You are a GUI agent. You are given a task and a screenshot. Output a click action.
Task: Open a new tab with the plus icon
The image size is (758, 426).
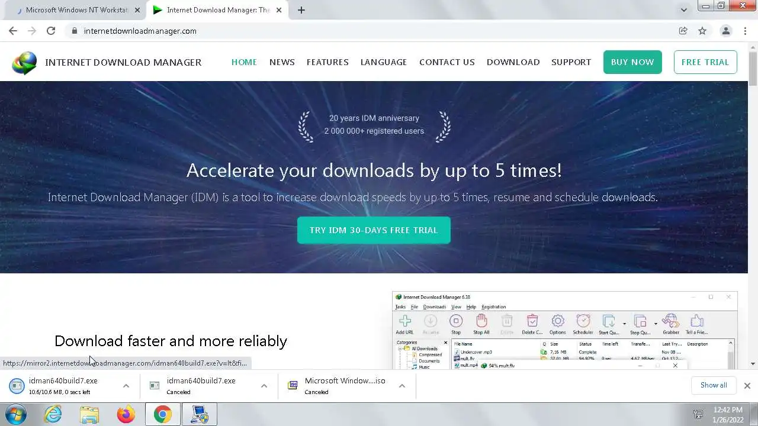301,10
